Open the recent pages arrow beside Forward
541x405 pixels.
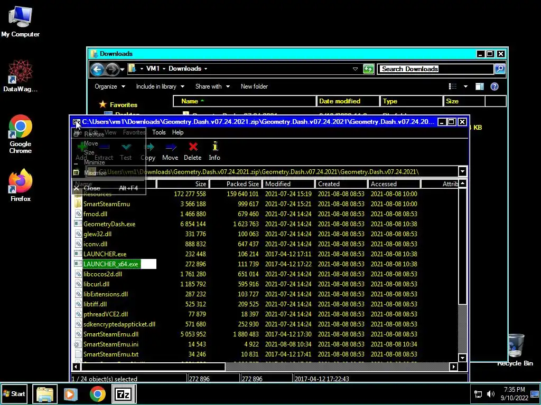[122, 70]
